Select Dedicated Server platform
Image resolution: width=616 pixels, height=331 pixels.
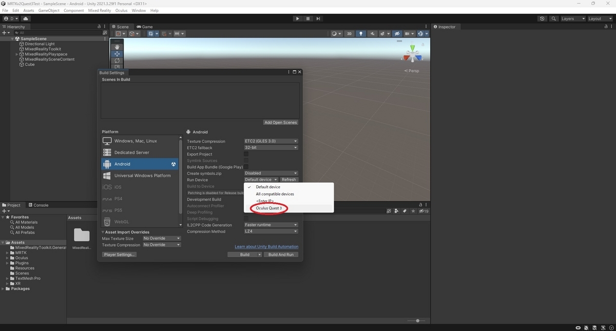click(x=141, y=152)
